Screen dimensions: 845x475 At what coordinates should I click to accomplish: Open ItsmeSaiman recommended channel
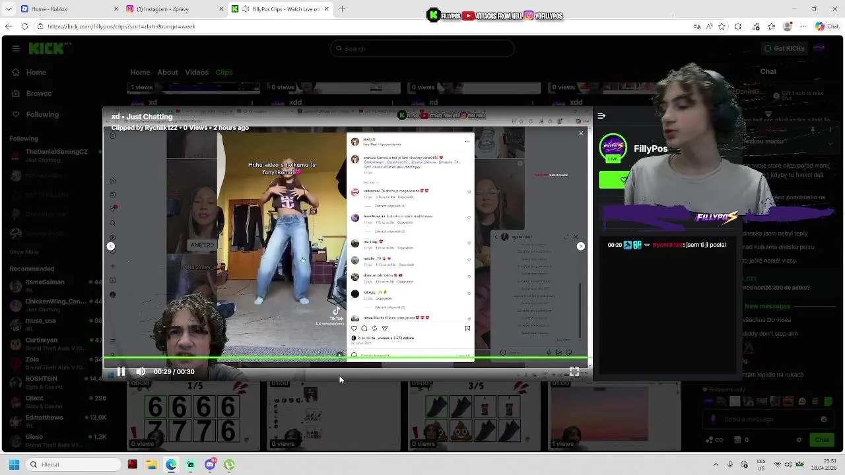[56, 286]
